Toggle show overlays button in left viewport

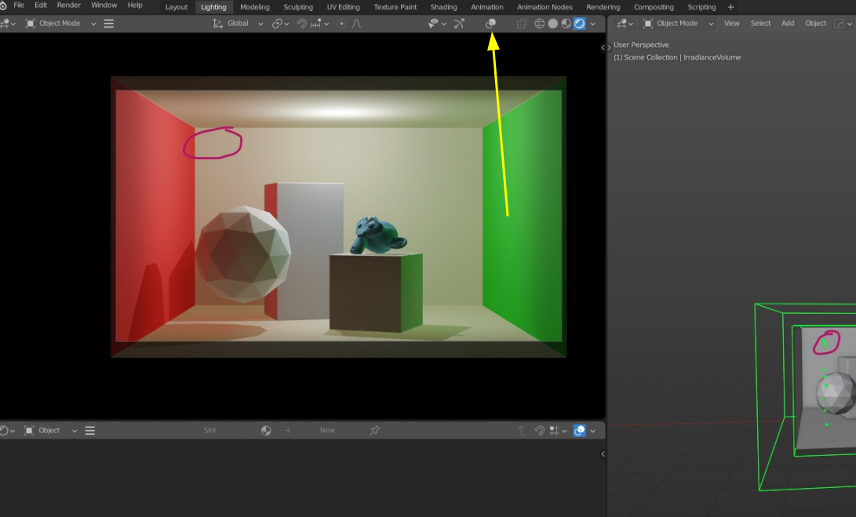click(490, 24)
